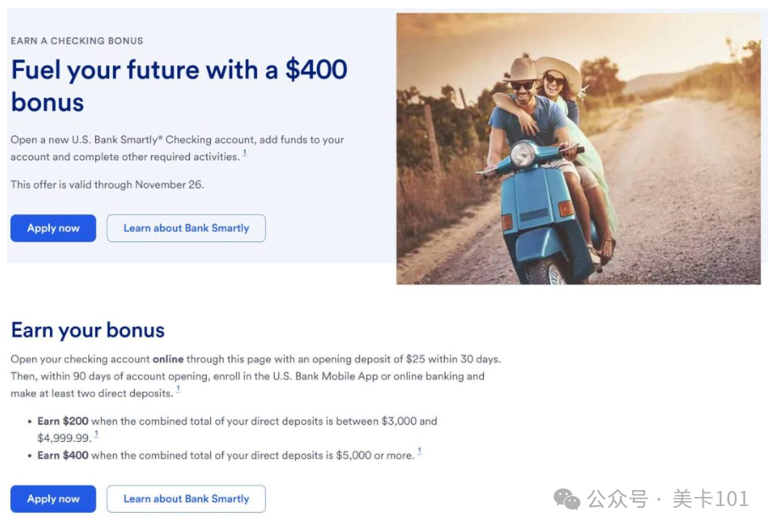Click the '公众号' watermark text

tap(617, 499)
